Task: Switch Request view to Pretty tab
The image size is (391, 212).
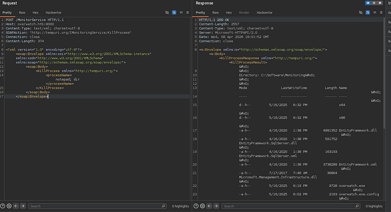Action: coord(7,12)
